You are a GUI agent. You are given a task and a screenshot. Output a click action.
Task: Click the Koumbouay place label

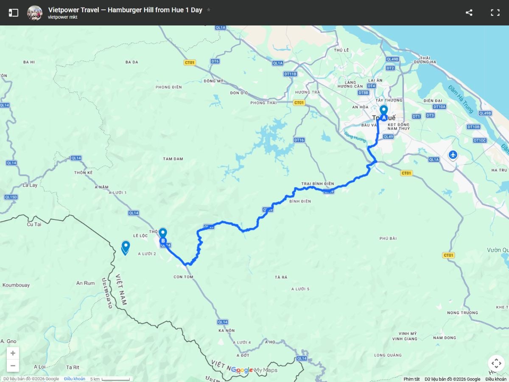pos(16,285)
